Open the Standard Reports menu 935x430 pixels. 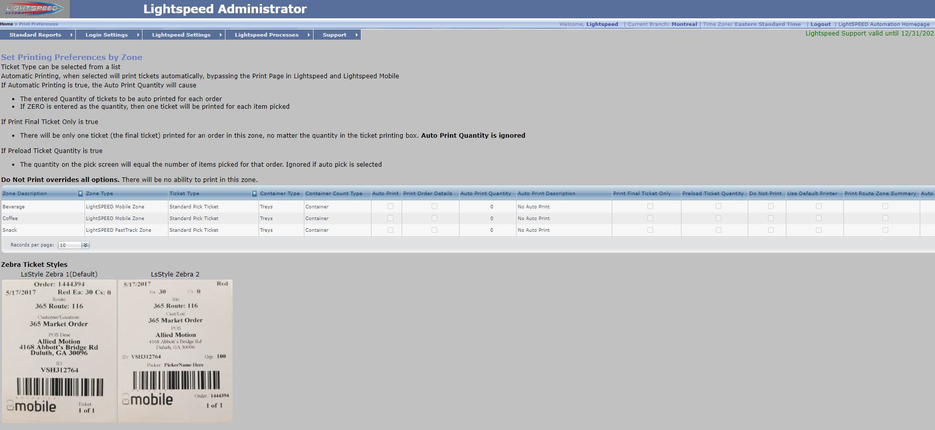point(35,35)
